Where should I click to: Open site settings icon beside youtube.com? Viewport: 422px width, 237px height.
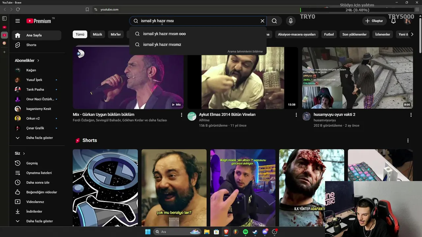(x=96, y=10)
